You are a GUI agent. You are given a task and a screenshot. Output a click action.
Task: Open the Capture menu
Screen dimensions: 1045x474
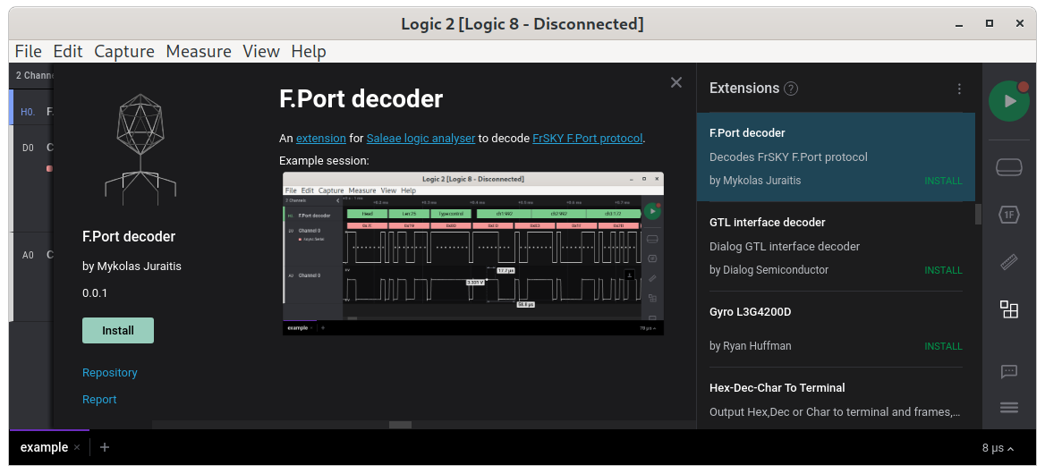[124, 51]
